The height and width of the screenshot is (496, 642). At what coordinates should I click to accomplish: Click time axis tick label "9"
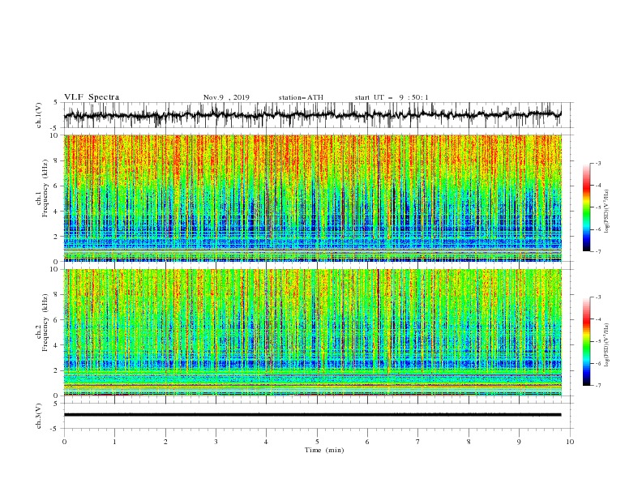pos(519,442)
